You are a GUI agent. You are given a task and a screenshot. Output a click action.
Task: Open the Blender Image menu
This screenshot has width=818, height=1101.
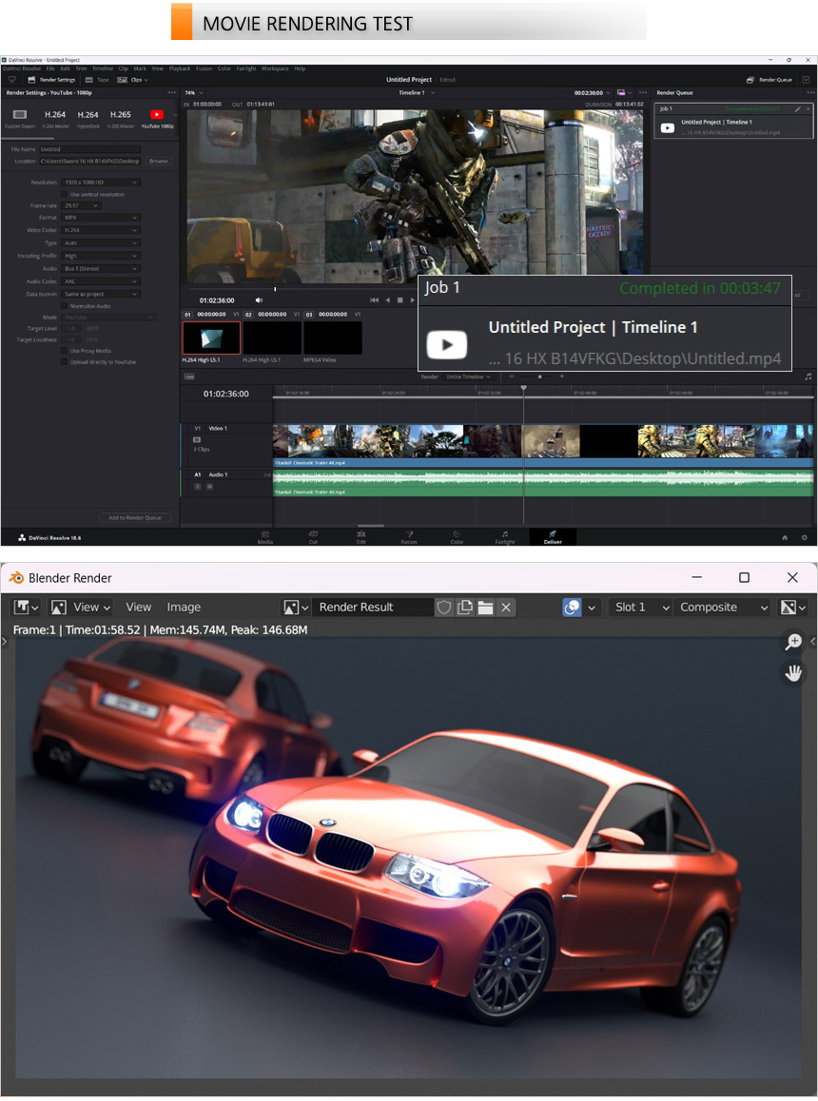click(x=184, y=608)
